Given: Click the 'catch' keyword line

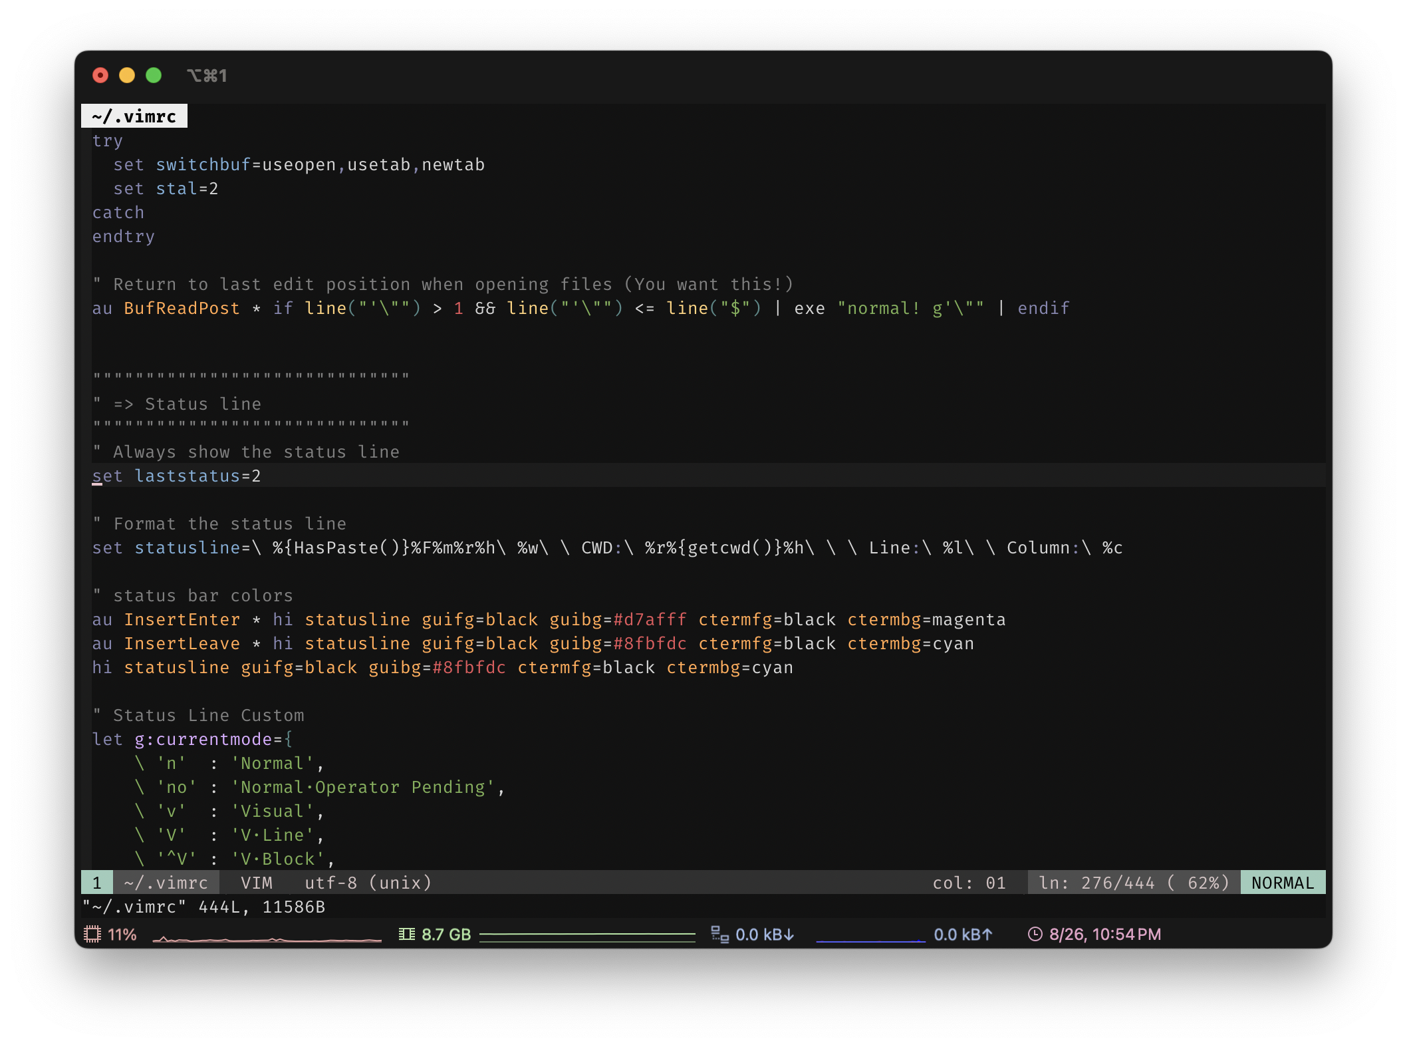Looking at the screenshot, I should click(118, 212).
